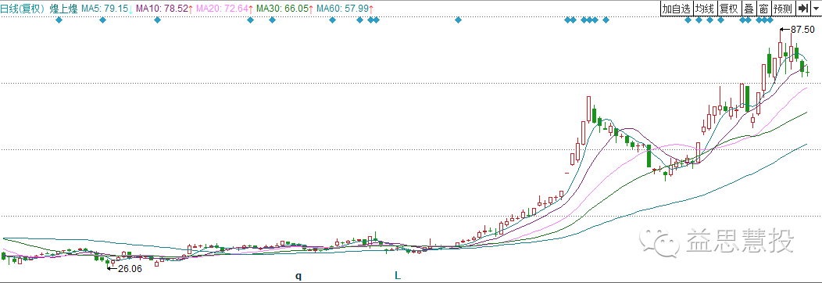Open the 均线 moving average button
This screenshot has width=822, height=283.
pyautogui.click(x=705, y=9)
